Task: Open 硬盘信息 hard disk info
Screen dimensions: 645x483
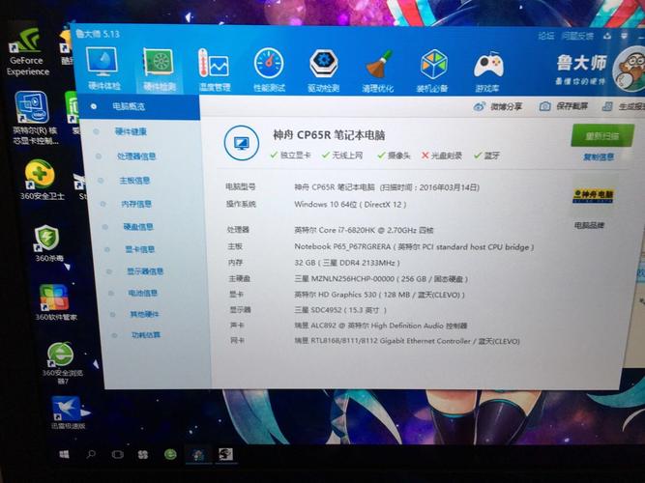Action: click(x=138, y=226)
